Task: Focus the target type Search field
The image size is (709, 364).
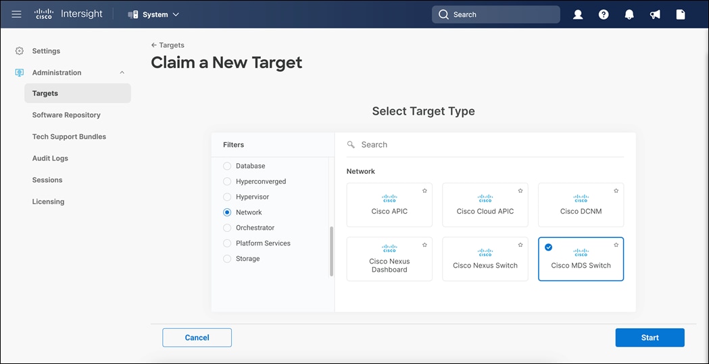Action: click(x=485, y=145)
